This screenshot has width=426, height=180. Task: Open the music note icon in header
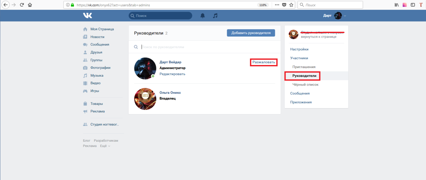tap(215, 16)
